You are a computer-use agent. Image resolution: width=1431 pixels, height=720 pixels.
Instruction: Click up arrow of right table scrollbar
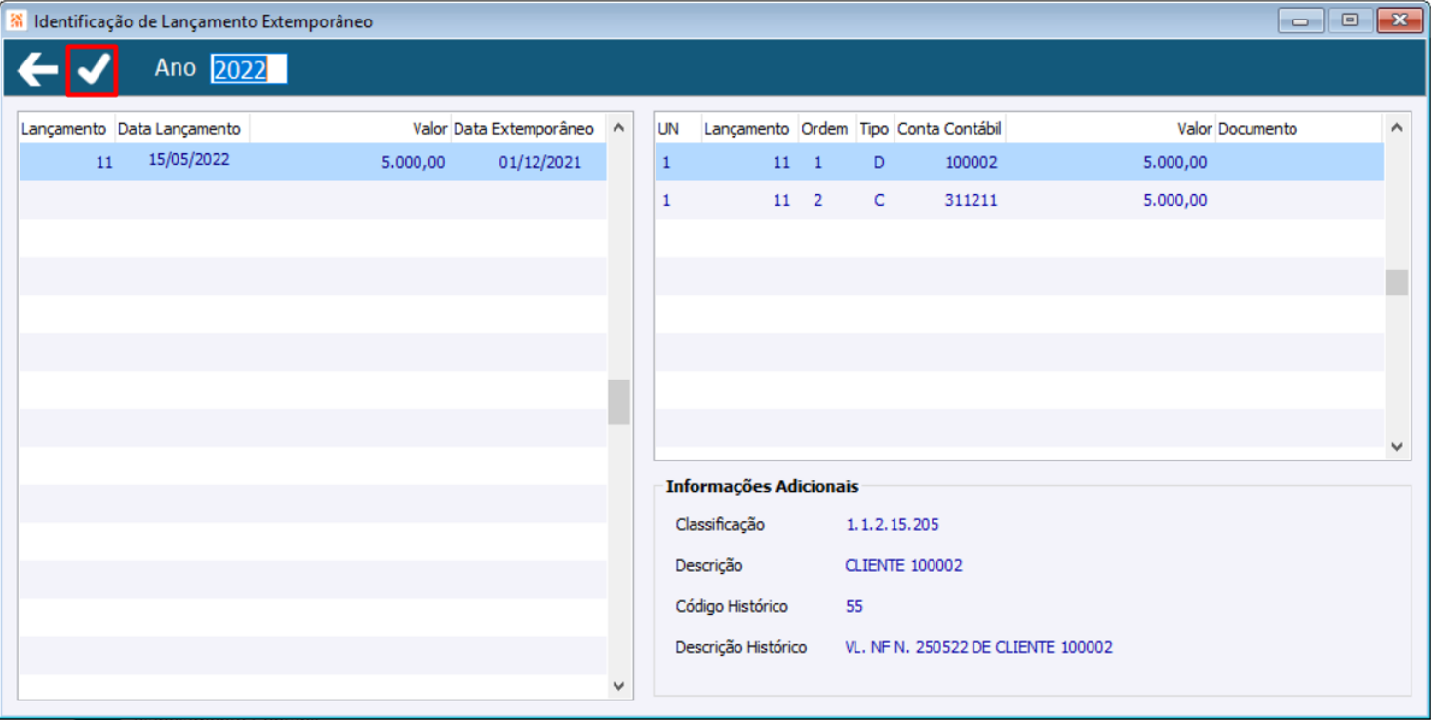[1396, 128]
